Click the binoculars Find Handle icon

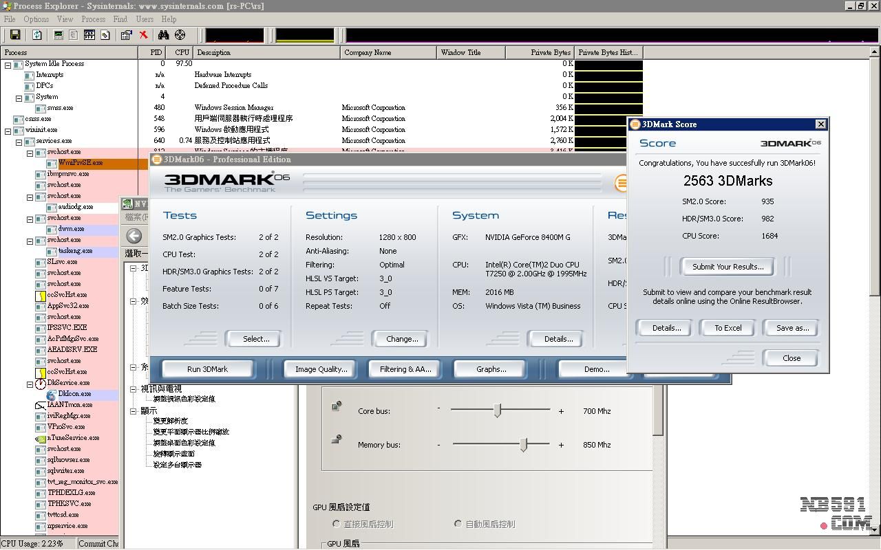[163, 35]
